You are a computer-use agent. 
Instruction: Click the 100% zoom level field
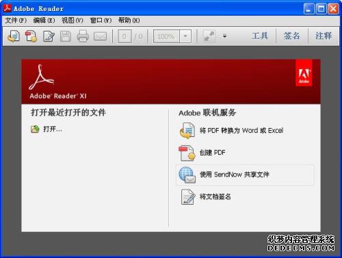(x=166, y=36)
